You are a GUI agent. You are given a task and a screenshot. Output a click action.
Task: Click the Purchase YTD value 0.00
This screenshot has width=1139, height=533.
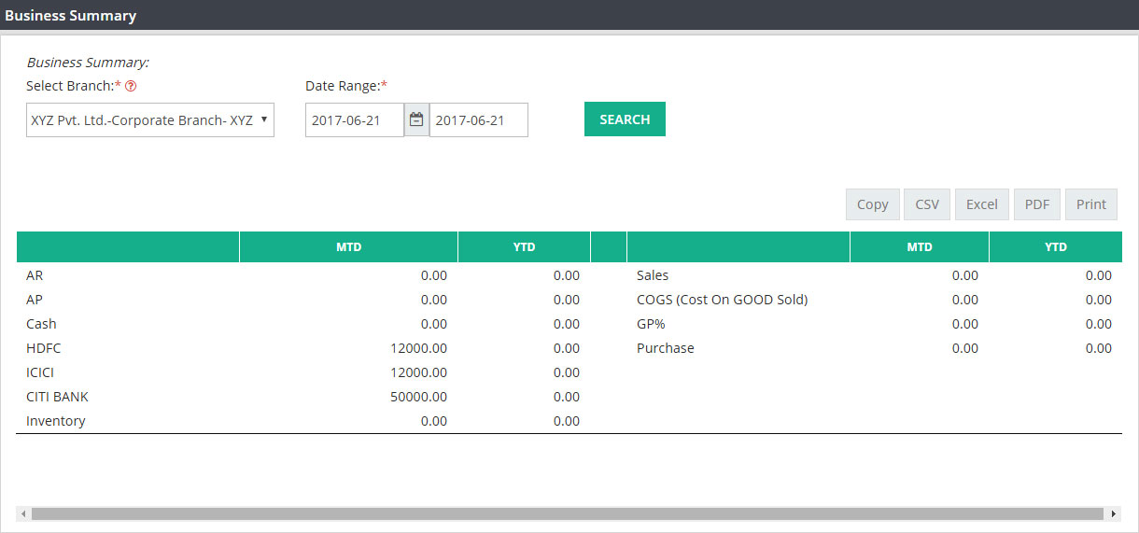click(1099, 348)
